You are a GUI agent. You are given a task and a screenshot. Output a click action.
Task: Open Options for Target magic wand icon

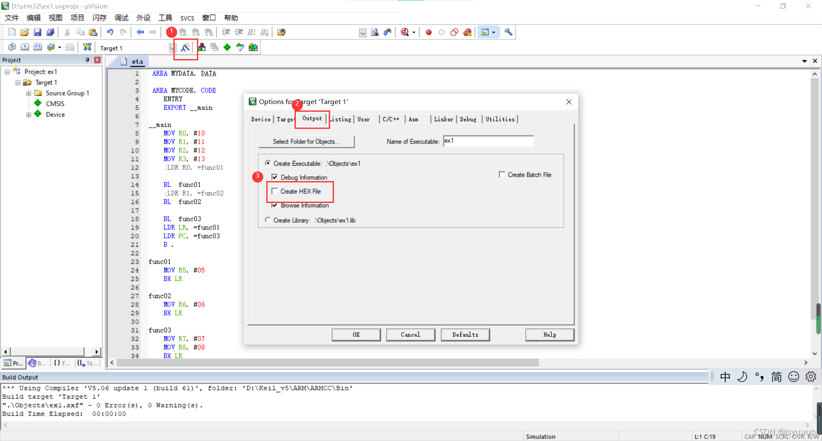coord(185,48)
